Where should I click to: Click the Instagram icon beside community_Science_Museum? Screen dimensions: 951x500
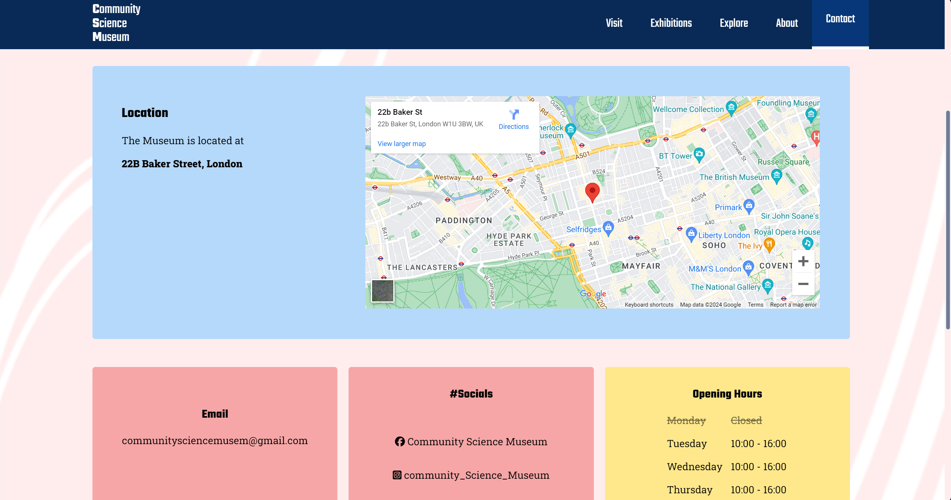(x=397, y=475)
